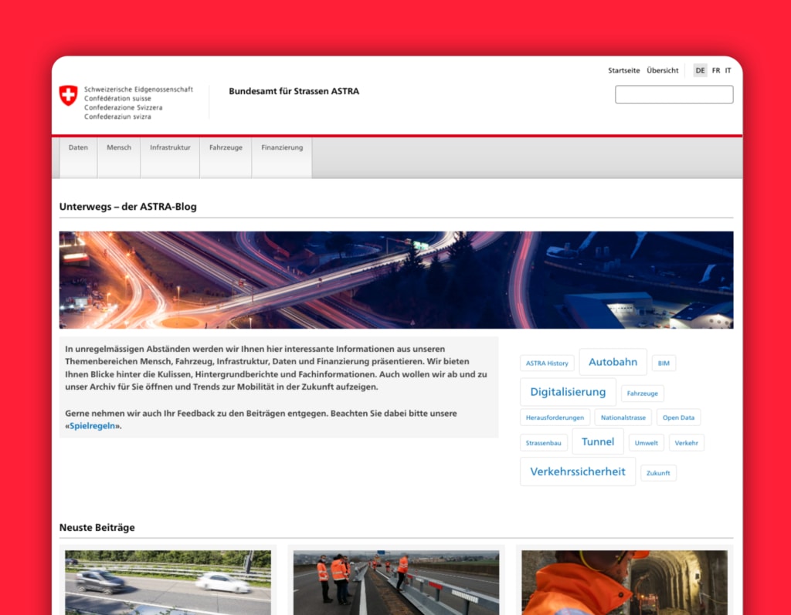Select the Tunnel tag
The width and height of the screenshot is (791, 615).
pos(598,441)
